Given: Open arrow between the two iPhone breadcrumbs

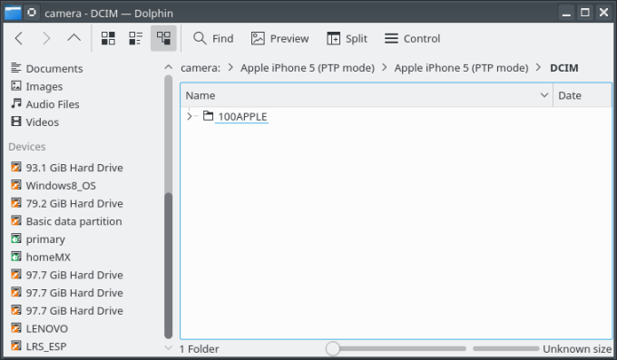Looking at the screenshot, I should click(385, 68).
